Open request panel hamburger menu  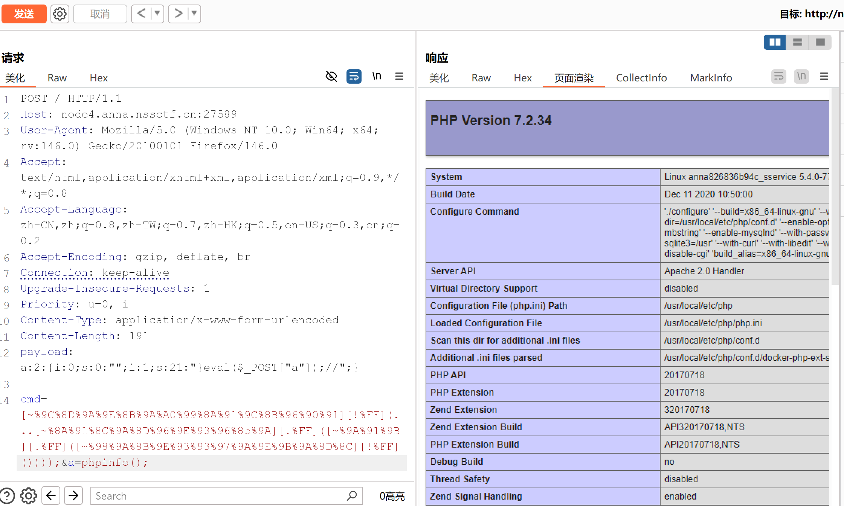(x=399, y=76)
